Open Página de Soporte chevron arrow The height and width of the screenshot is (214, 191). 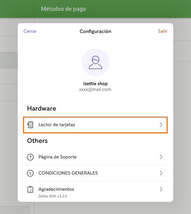click(161, 157)
